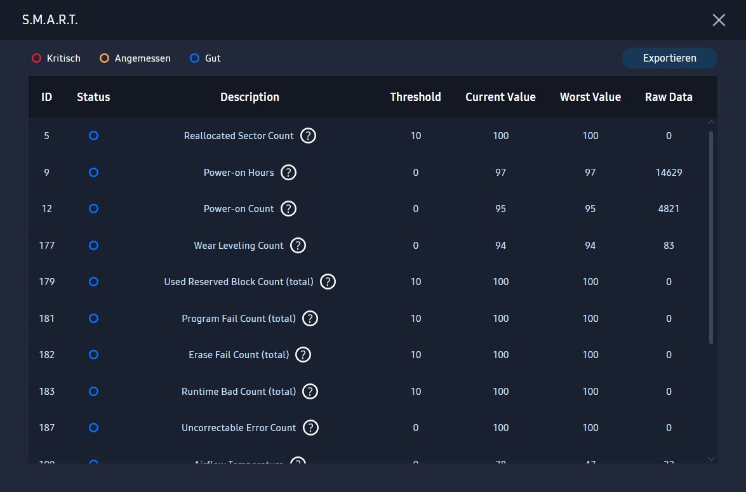Click the Kritisch legend label
This screenshot has width=746, height=492.
pos(63,58)
